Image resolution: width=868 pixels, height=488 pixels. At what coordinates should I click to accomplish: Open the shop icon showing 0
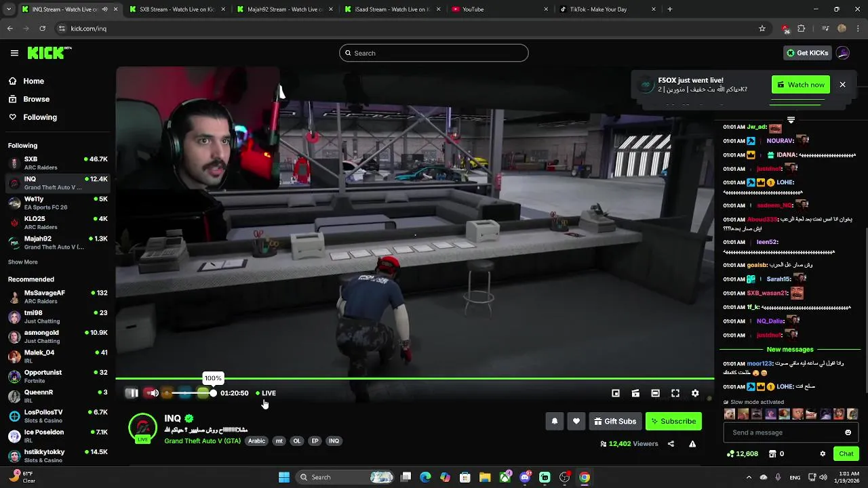(x=776, y=454)
